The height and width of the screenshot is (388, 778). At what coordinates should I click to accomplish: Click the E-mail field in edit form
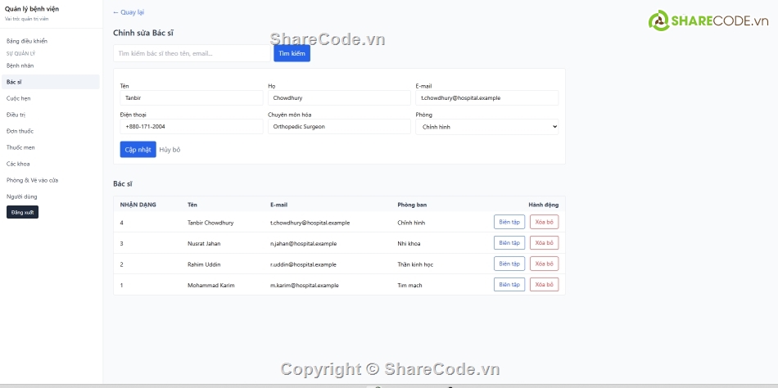point(486,97)
